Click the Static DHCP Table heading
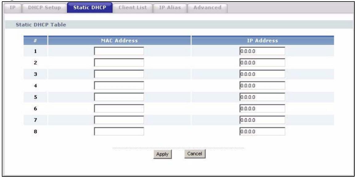This screenshot has width=355, height=177. point(40,24)
